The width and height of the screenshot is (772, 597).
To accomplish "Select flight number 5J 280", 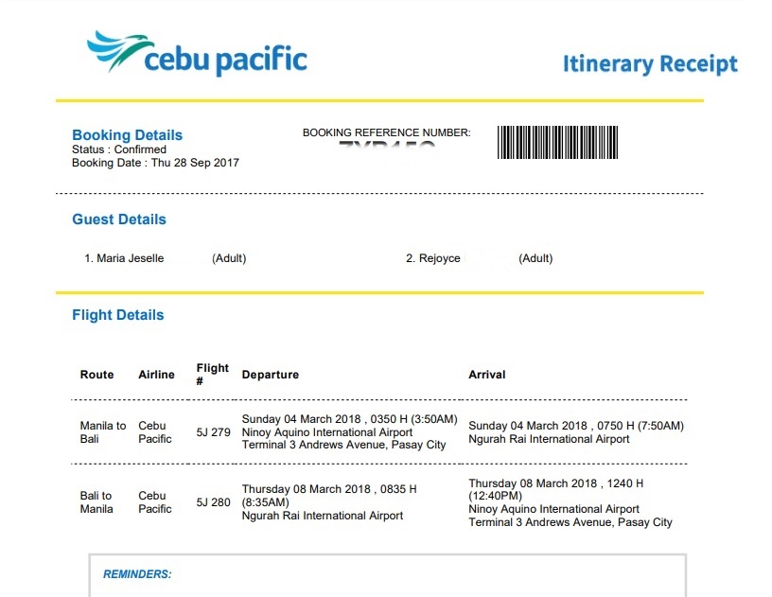I will click(213, 502).
